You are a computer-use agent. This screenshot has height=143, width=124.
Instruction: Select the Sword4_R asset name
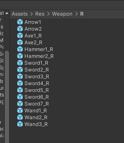coord(37,83)
